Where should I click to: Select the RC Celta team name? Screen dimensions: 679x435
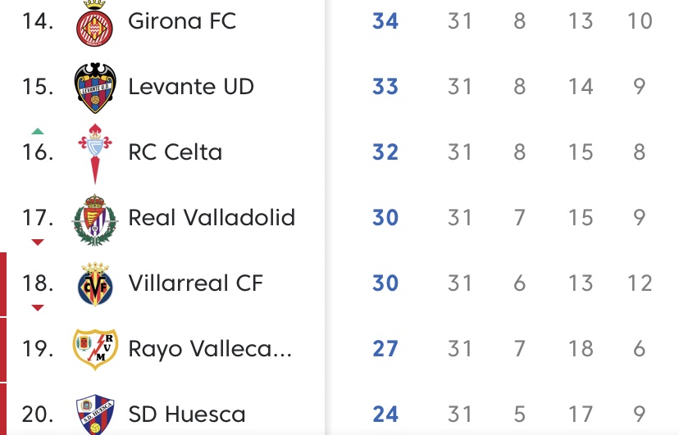click(x=175, y=152)
